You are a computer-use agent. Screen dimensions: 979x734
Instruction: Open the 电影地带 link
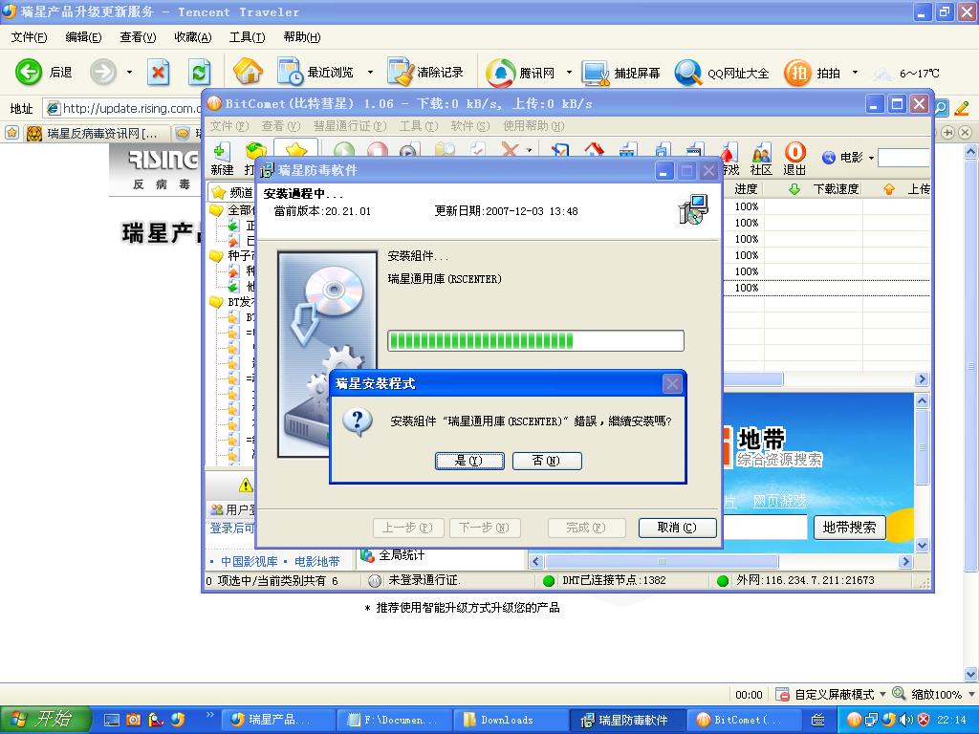click(317, 561)
